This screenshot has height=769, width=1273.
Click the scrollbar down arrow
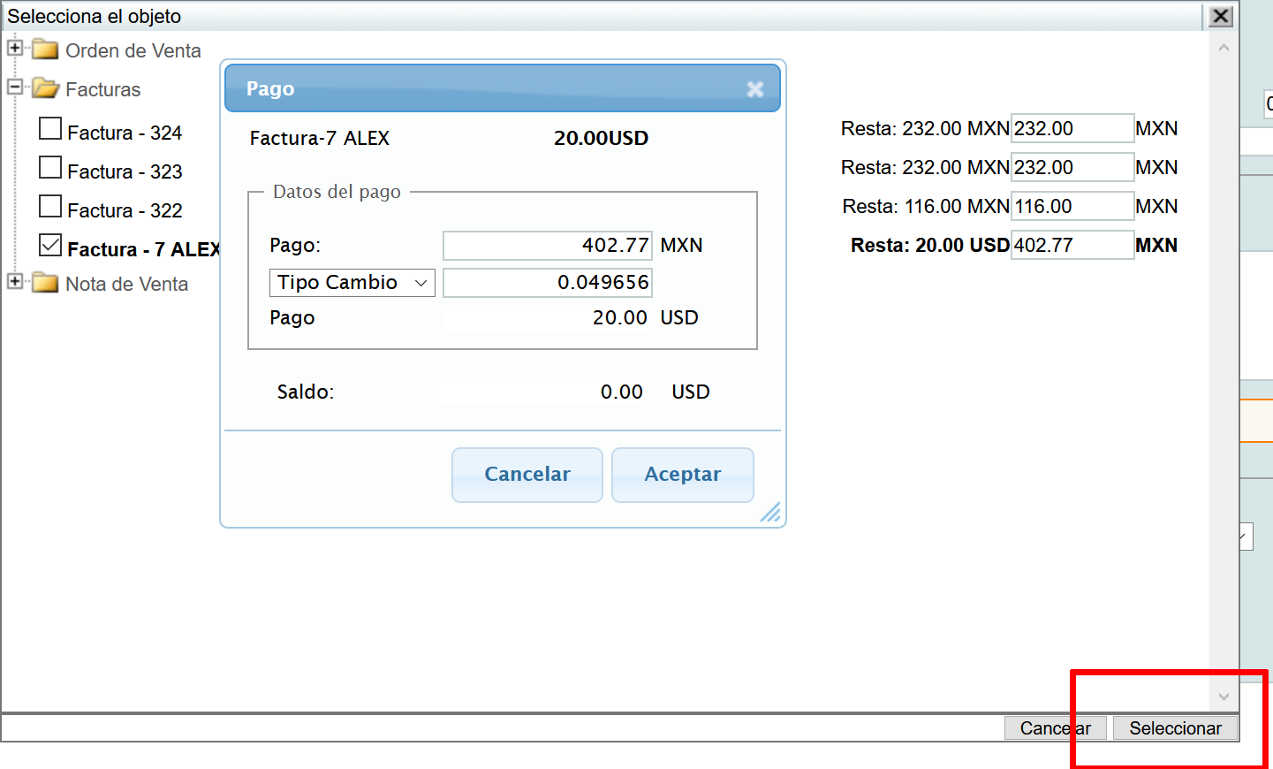click(x=1224, y=697)
